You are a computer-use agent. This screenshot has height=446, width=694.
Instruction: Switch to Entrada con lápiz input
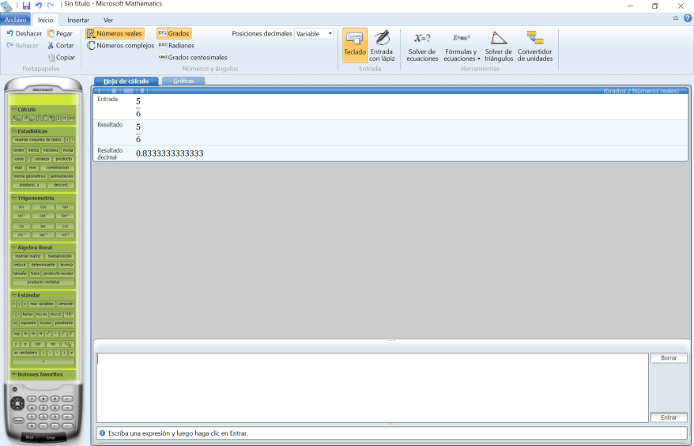[382, 45]
